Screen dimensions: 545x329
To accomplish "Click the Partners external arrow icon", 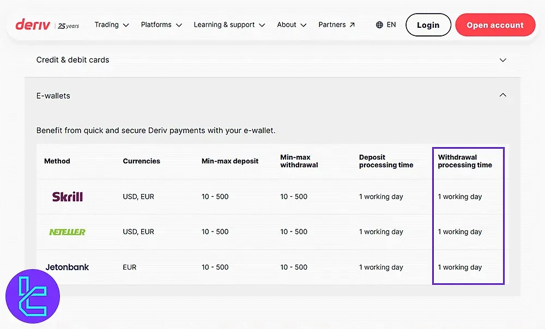I will 352,25.
